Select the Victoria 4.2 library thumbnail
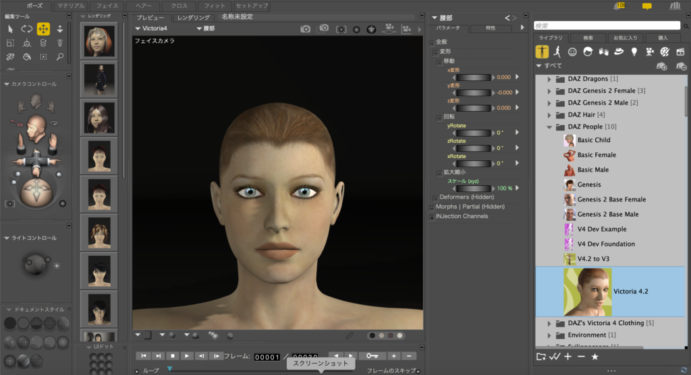691x375 pixels. (587, 292)
